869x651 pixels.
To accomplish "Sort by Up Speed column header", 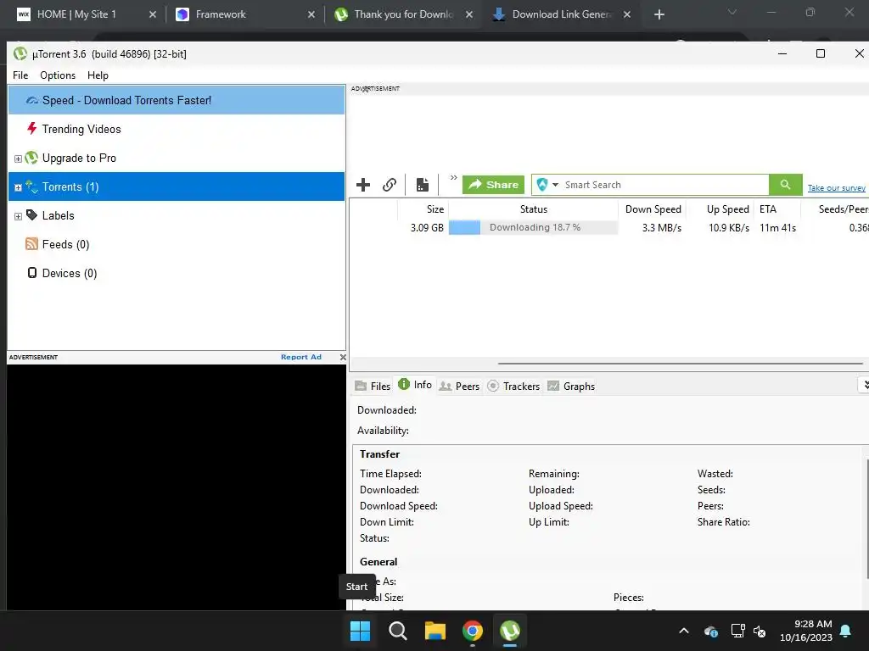I will coord(720,209).
